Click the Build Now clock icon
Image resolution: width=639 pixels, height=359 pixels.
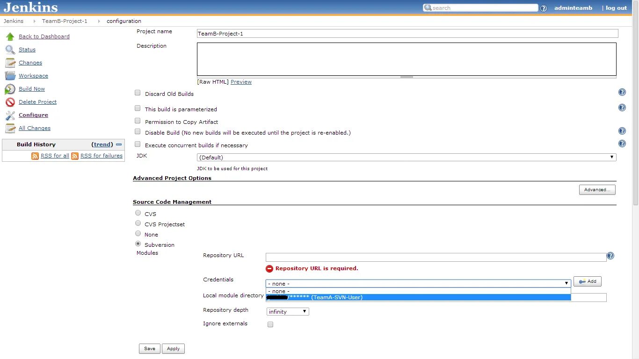(x=10, y=89)
